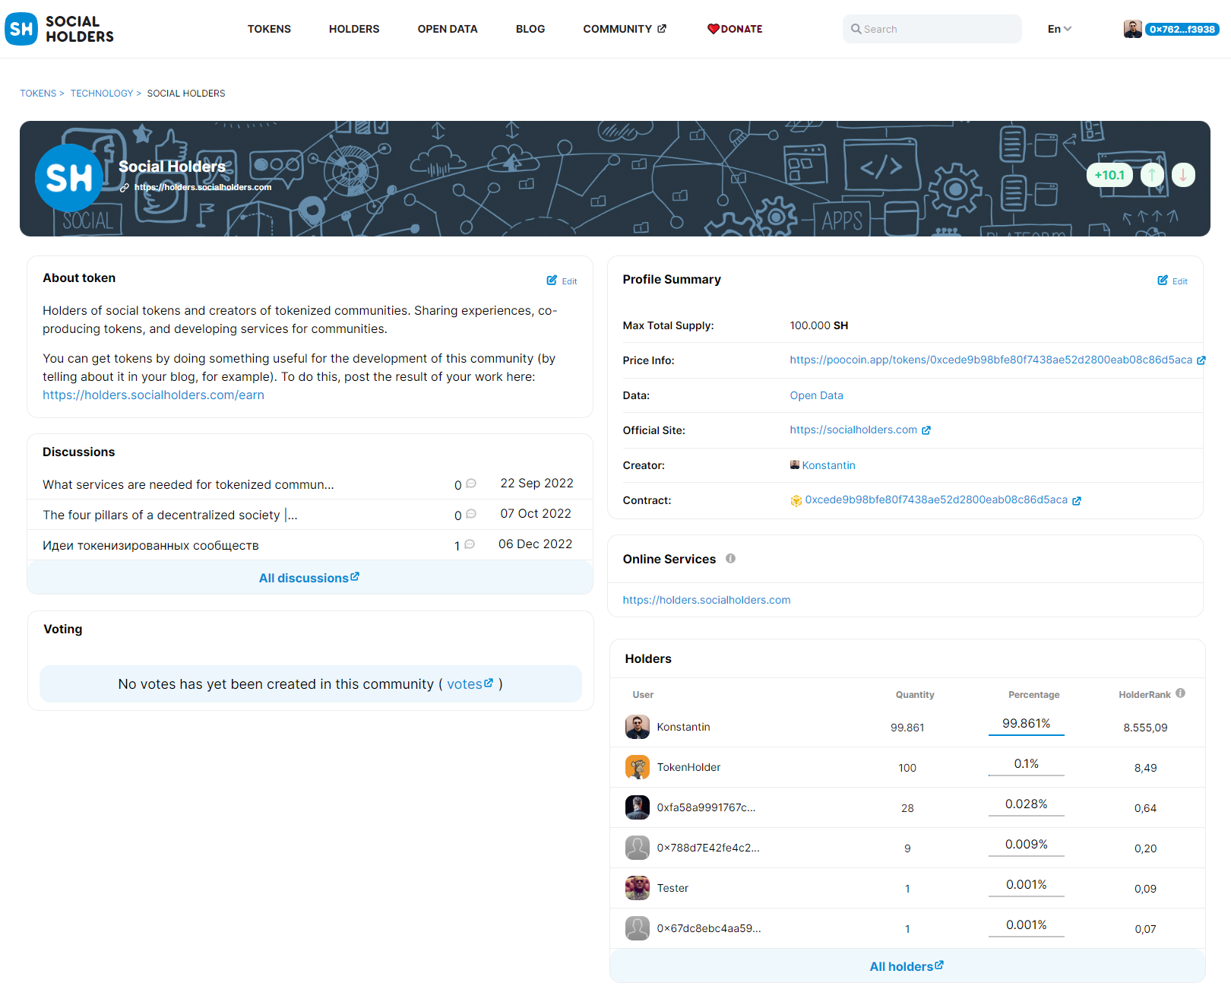
Task: Select holder 0×67dc8ebc4aa59...
Action: tap(709, 928)
